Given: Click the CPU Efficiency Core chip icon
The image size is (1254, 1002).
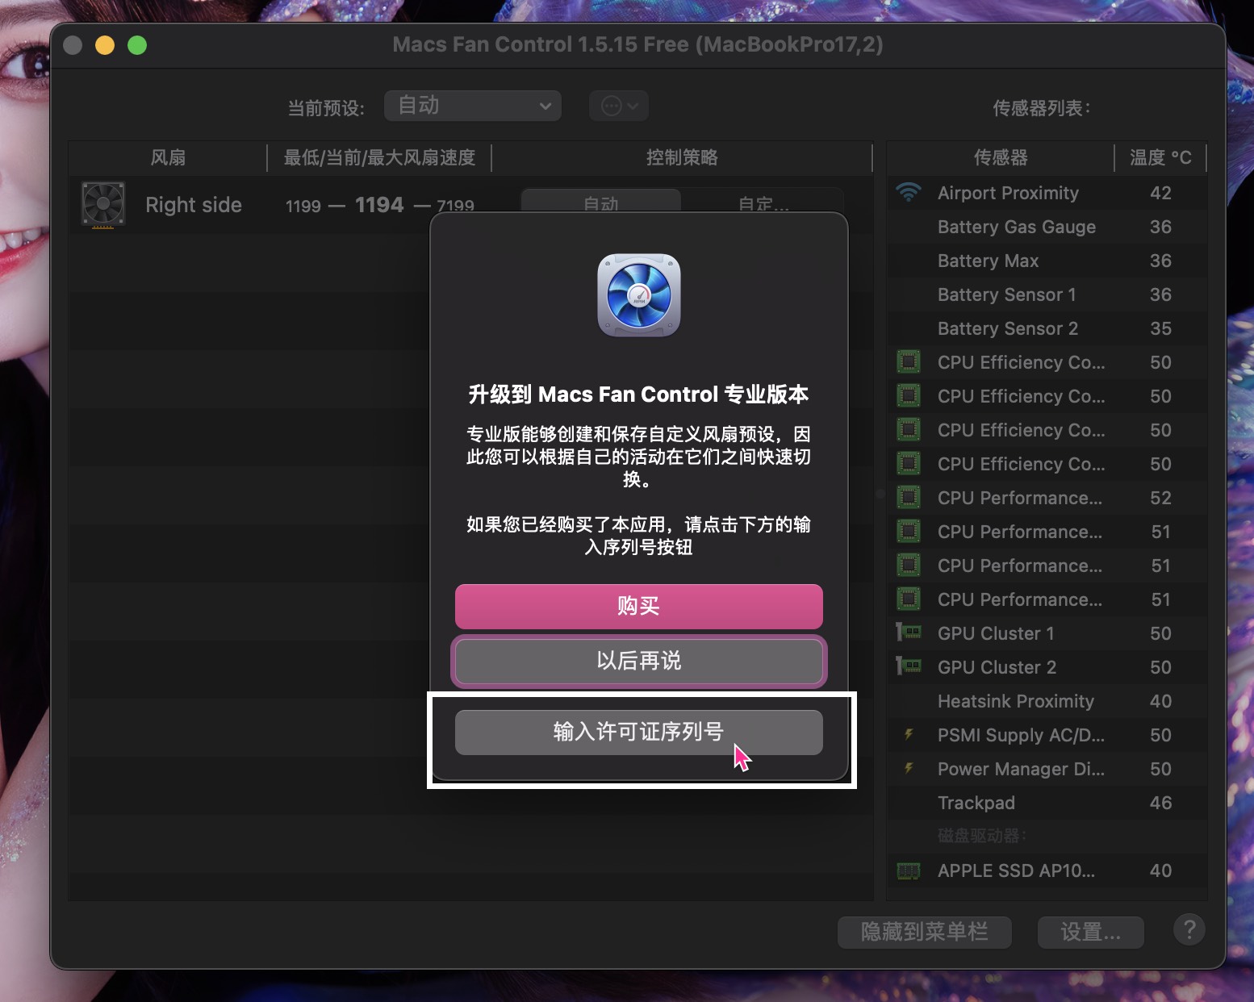Looking at the screenshot, I should (x=909, y=362).
